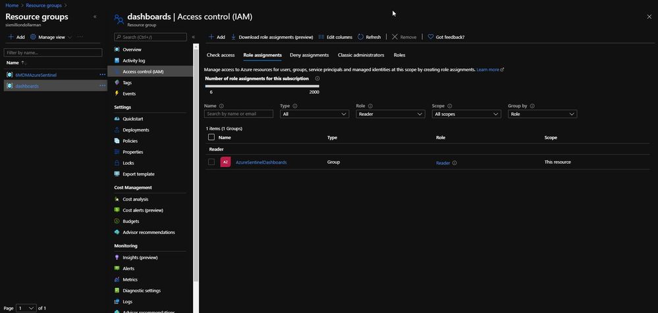
Task: Go to Home in breadcrumb
Action: pyautogui.click(x=12, y=5)
